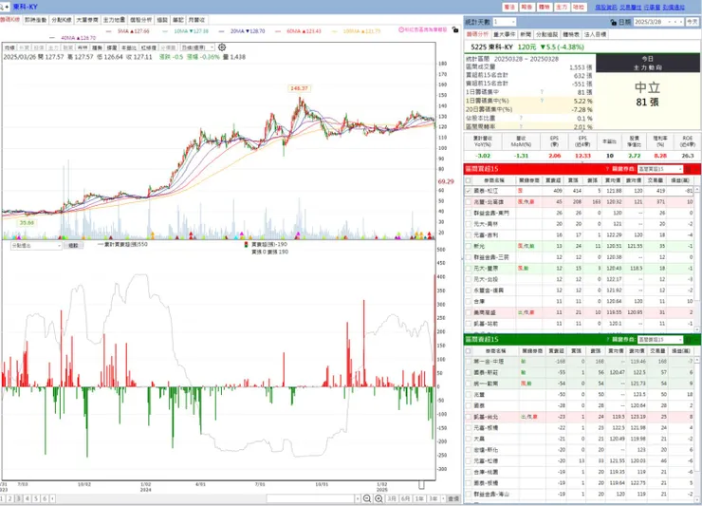Switch to the 個股分析 tab

coord(140,20)
